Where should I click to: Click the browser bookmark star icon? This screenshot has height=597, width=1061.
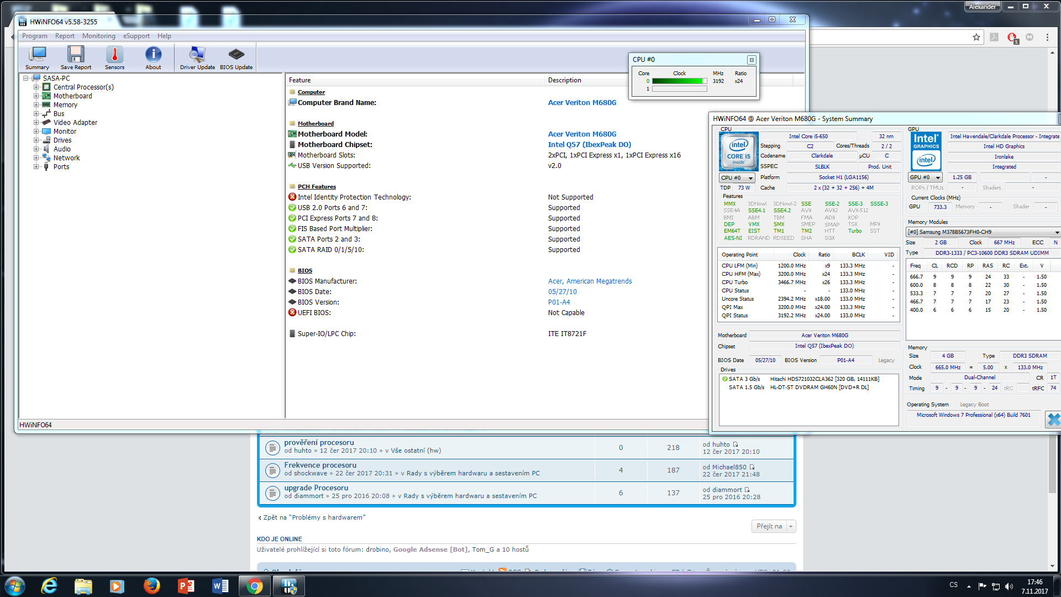click(x=976, y=37)
